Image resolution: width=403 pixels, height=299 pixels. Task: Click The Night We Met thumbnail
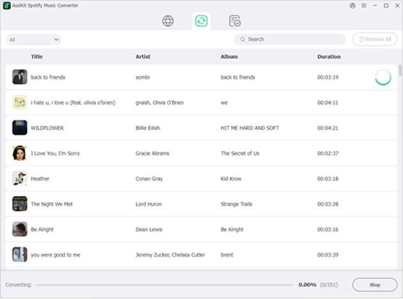pos(20,204)
